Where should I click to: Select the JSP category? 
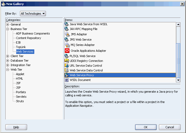18,88
